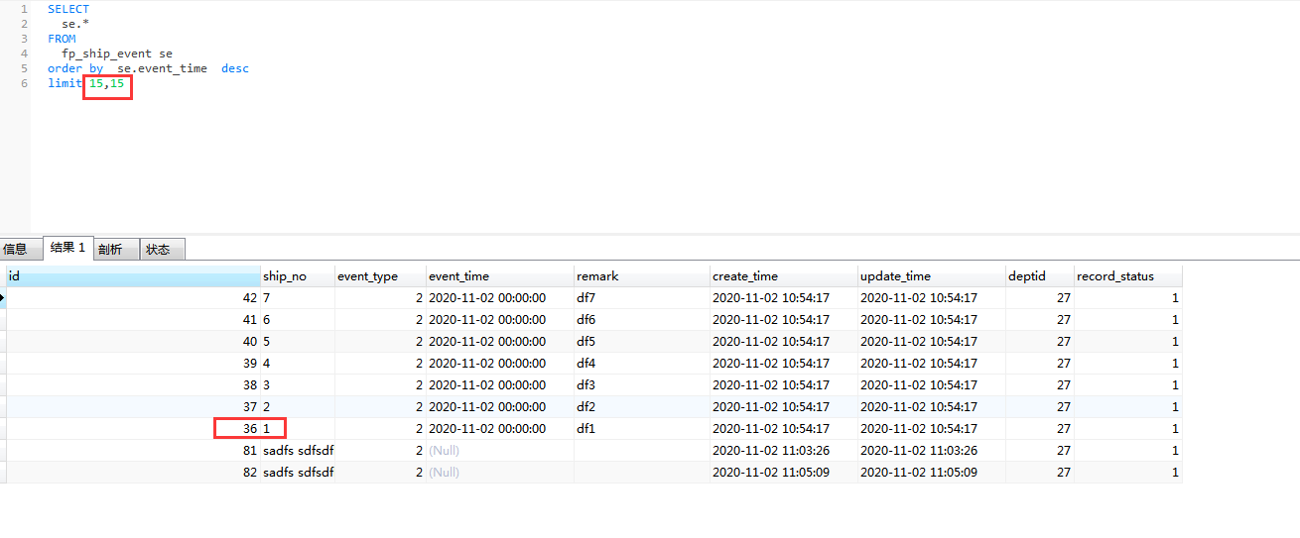This screenshot has width=1300, height=538.
Task: Switch to the 信息 tab
Action: point(15,250)
